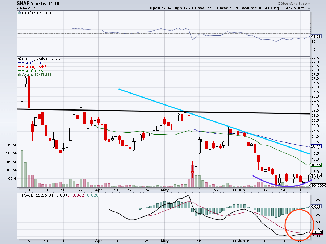Click the date '28-Jun-2017'
This screenshot has width=326, height=244.
[x=27, y=8]
